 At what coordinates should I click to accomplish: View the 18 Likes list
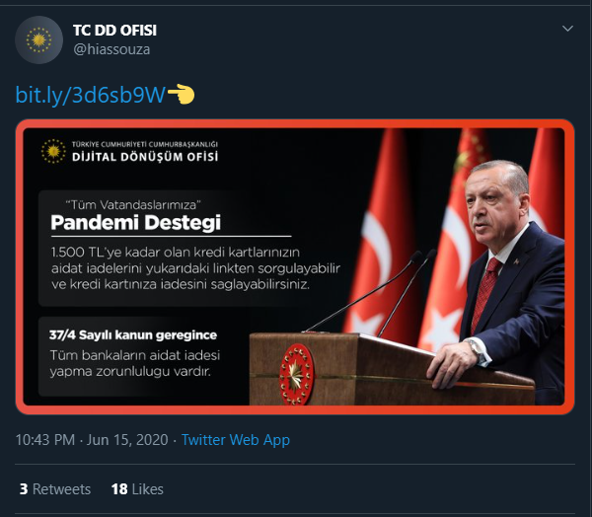coord(137,489)
